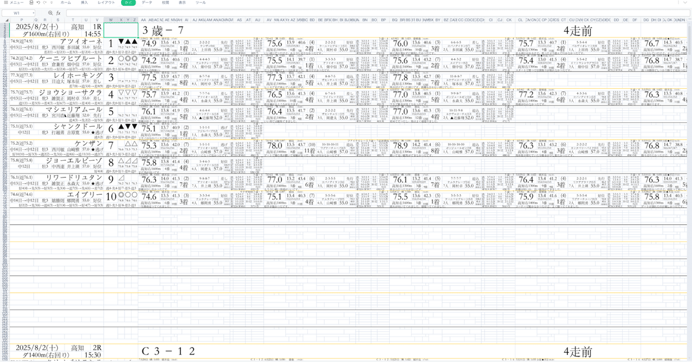The height and width of the screenshot is (362, 692).
Task: Select horse name ケーニッヒブルート
Action: [x=72, y=59]
